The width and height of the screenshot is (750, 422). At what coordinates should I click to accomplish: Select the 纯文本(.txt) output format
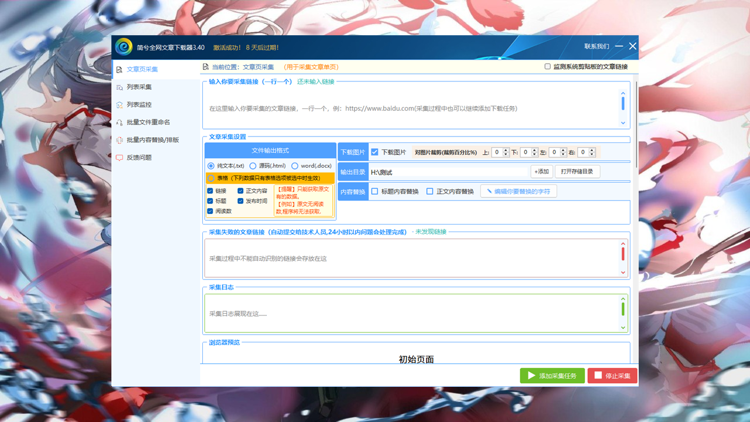click(211, 166)
